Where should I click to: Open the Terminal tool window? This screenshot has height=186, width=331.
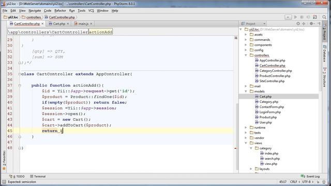(x=38, y=176)
